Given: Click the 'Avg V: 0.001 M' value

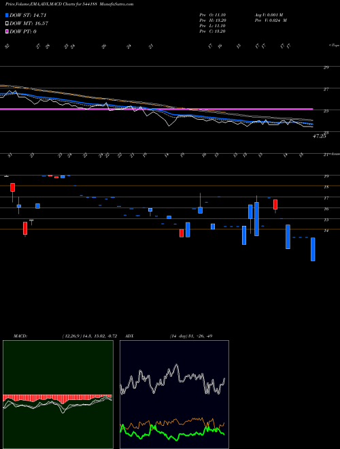Looking at the screenshot, I should pyautogui.click(x=269, y=15).
